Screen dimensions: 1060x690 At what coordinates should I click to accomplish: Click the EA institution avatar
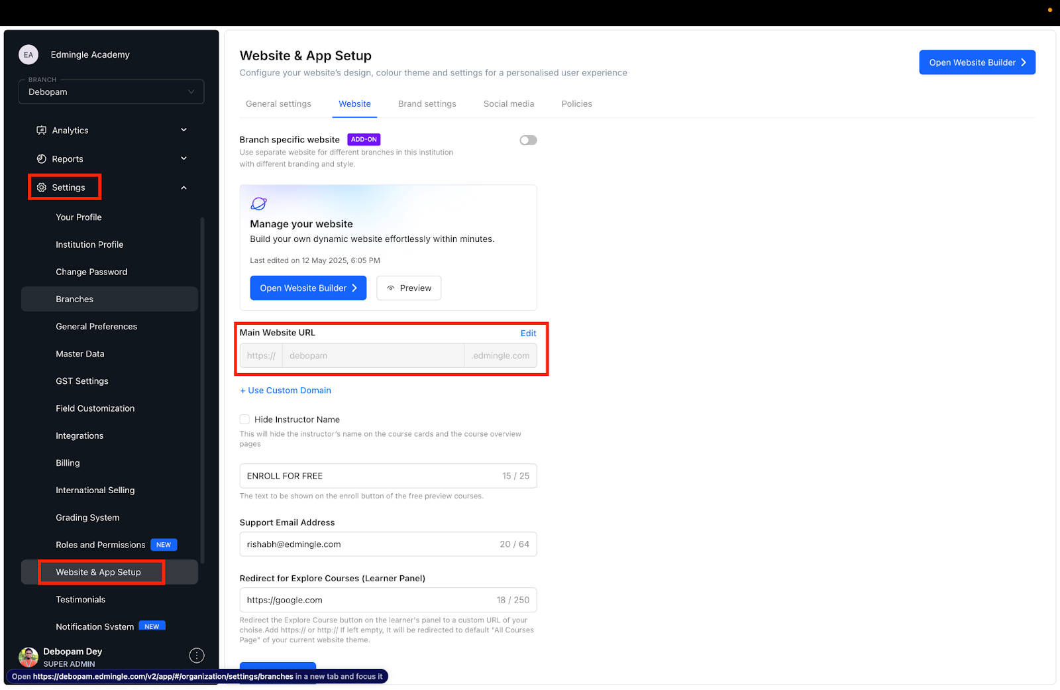pos(28,55)
